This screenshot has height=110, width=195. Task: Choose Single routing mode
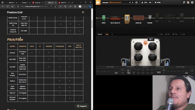[107, 34]
